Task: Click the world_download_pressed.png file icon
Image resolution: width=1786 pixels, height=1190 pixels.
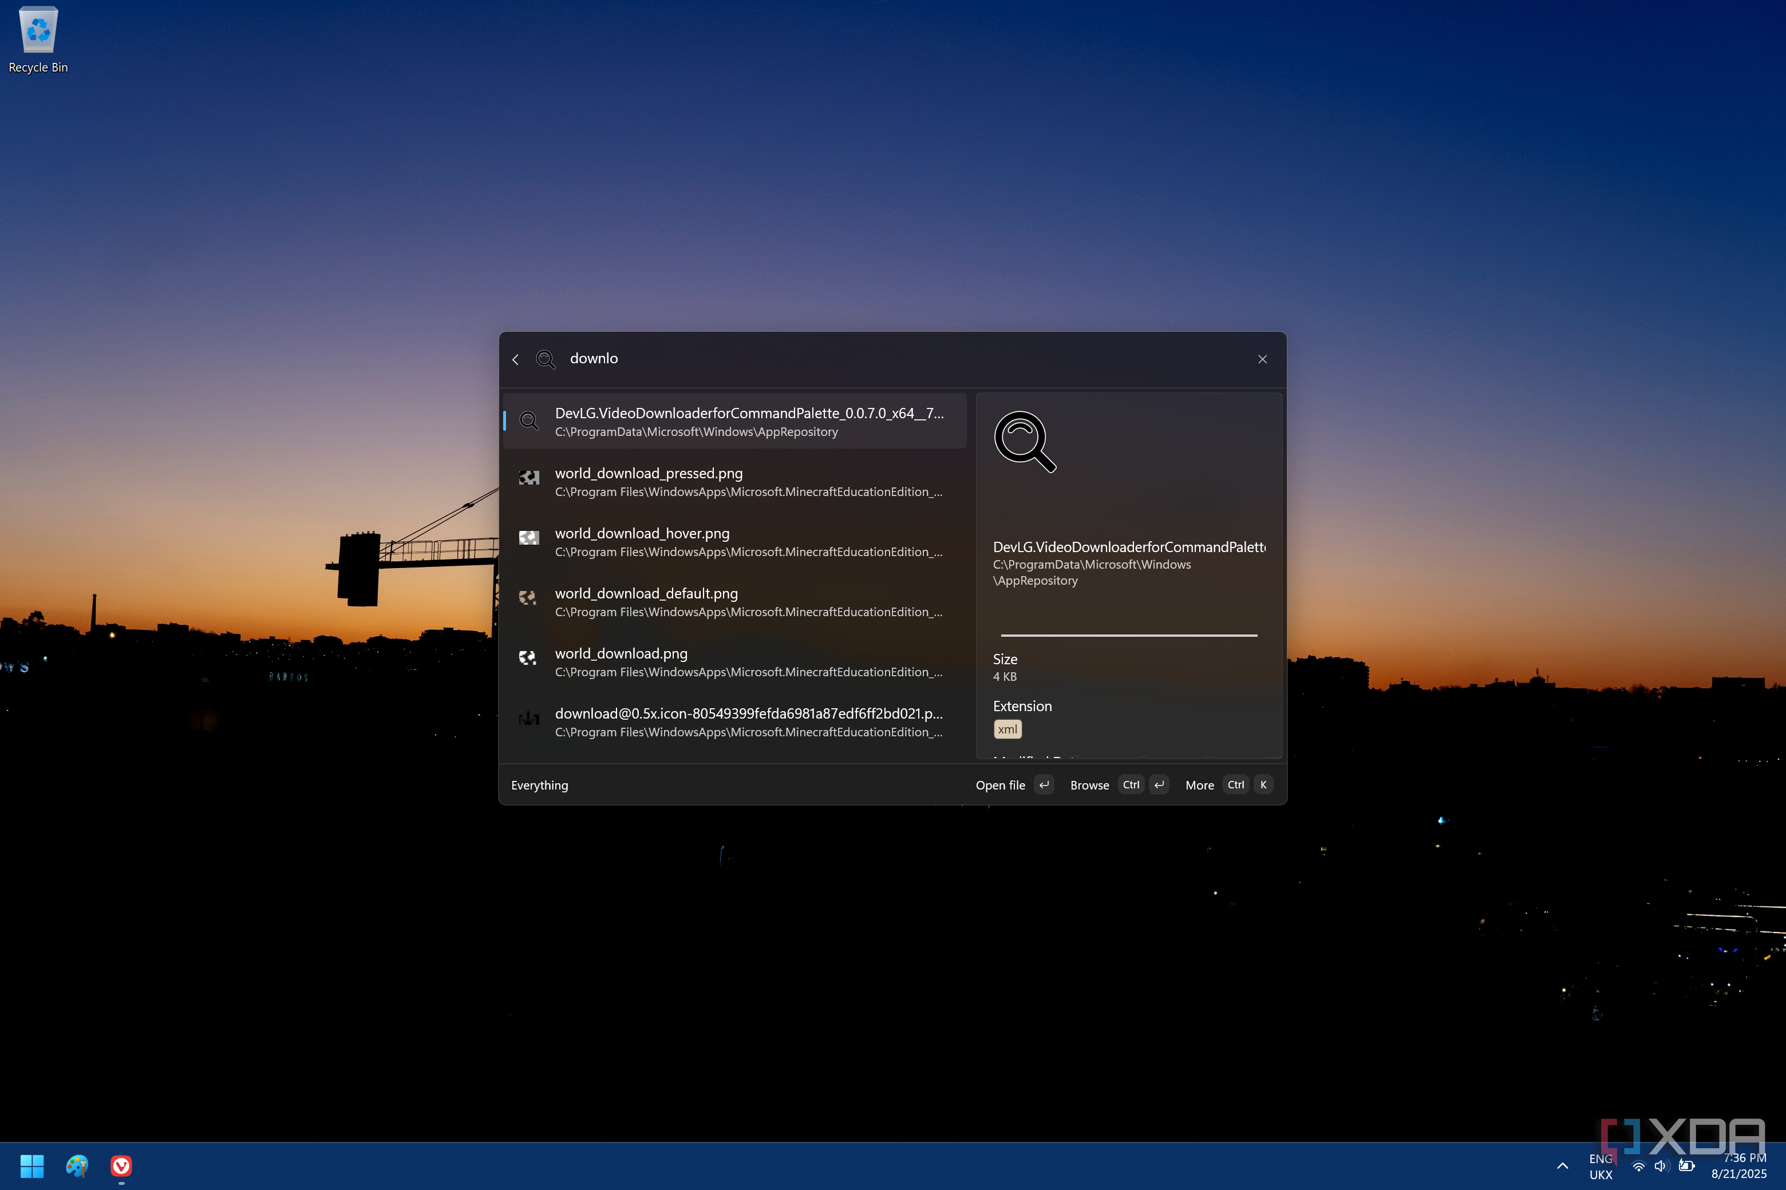Action: tap(528, 477)
